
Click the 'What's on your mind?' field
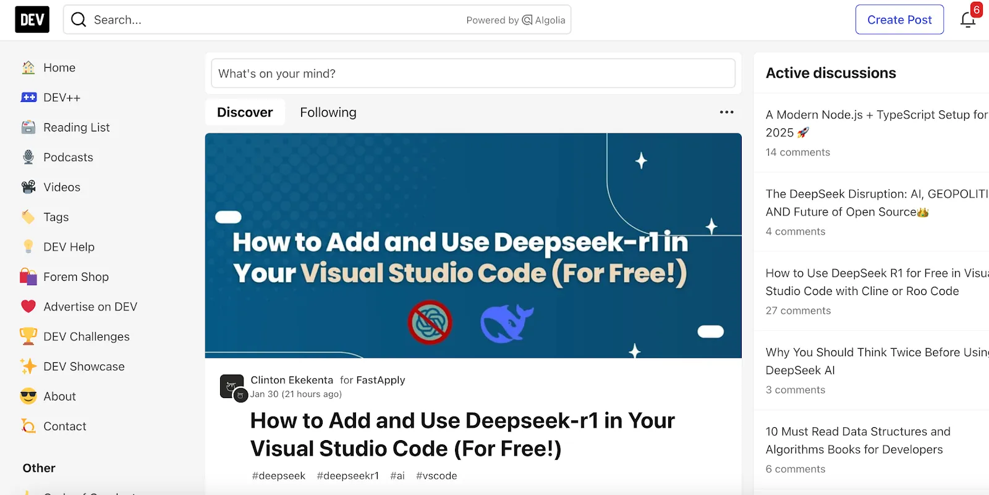coord(473,73)
